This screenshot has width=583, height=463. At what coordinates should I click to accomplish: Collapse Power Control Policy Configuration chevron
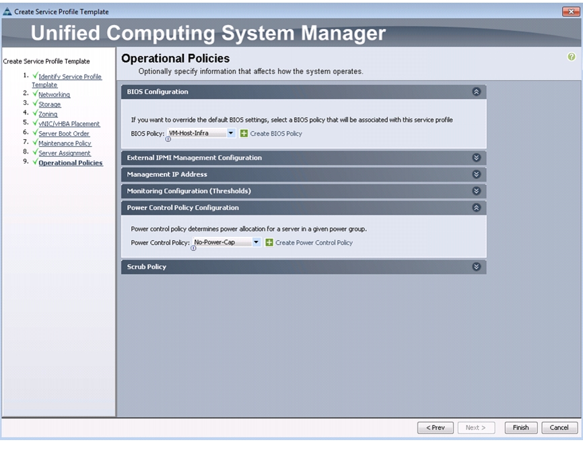(476, 208)
